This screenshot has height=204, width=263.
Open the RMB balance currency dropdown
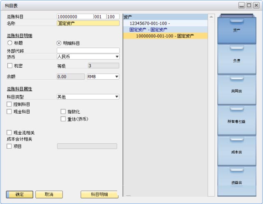tap(117, 76)
